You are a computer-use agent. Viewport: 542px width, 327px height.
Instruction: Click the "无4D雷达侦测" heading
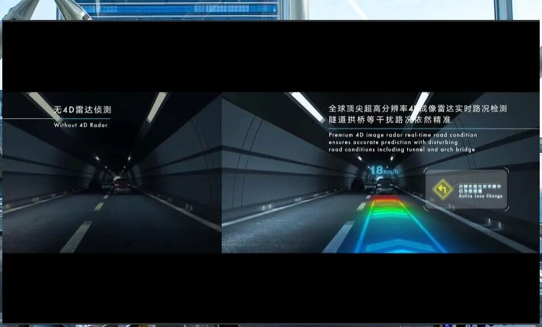tap(82, 110)
